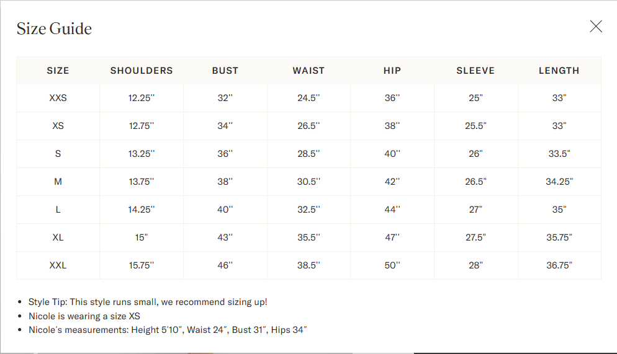Select the XXS size row label
617x354 pixels.
coord(58,98)
